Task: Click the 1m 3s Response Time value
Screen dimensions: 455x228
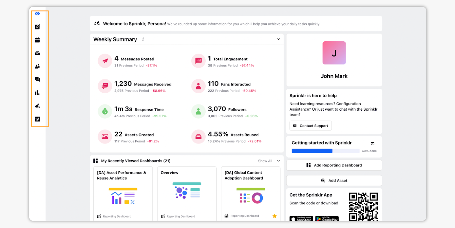Action: point(123,109)
